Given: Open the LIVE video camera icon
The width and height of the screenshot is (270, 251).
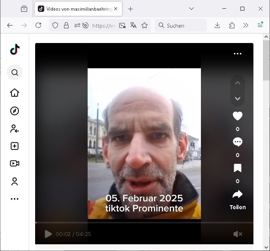Looking at the screenshot, I should point(15,163).
